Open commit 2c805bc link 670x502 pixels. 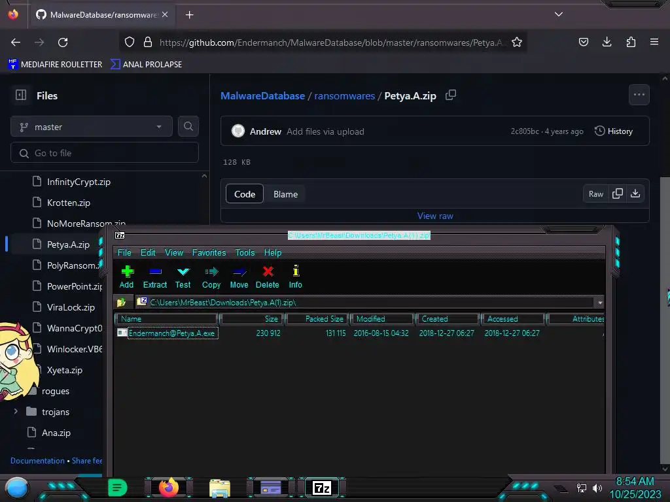click(524, 131)
